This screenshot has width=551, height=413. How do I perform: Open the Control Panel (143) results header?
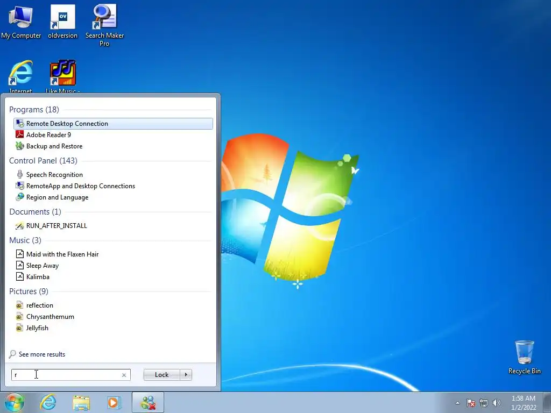[x=43, y=160]
